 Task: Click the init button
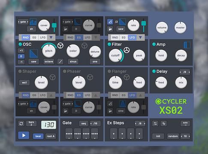click(158, 136)
